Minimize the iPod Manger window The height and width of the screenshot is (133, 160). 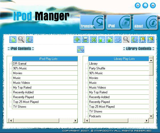(145, 6)
